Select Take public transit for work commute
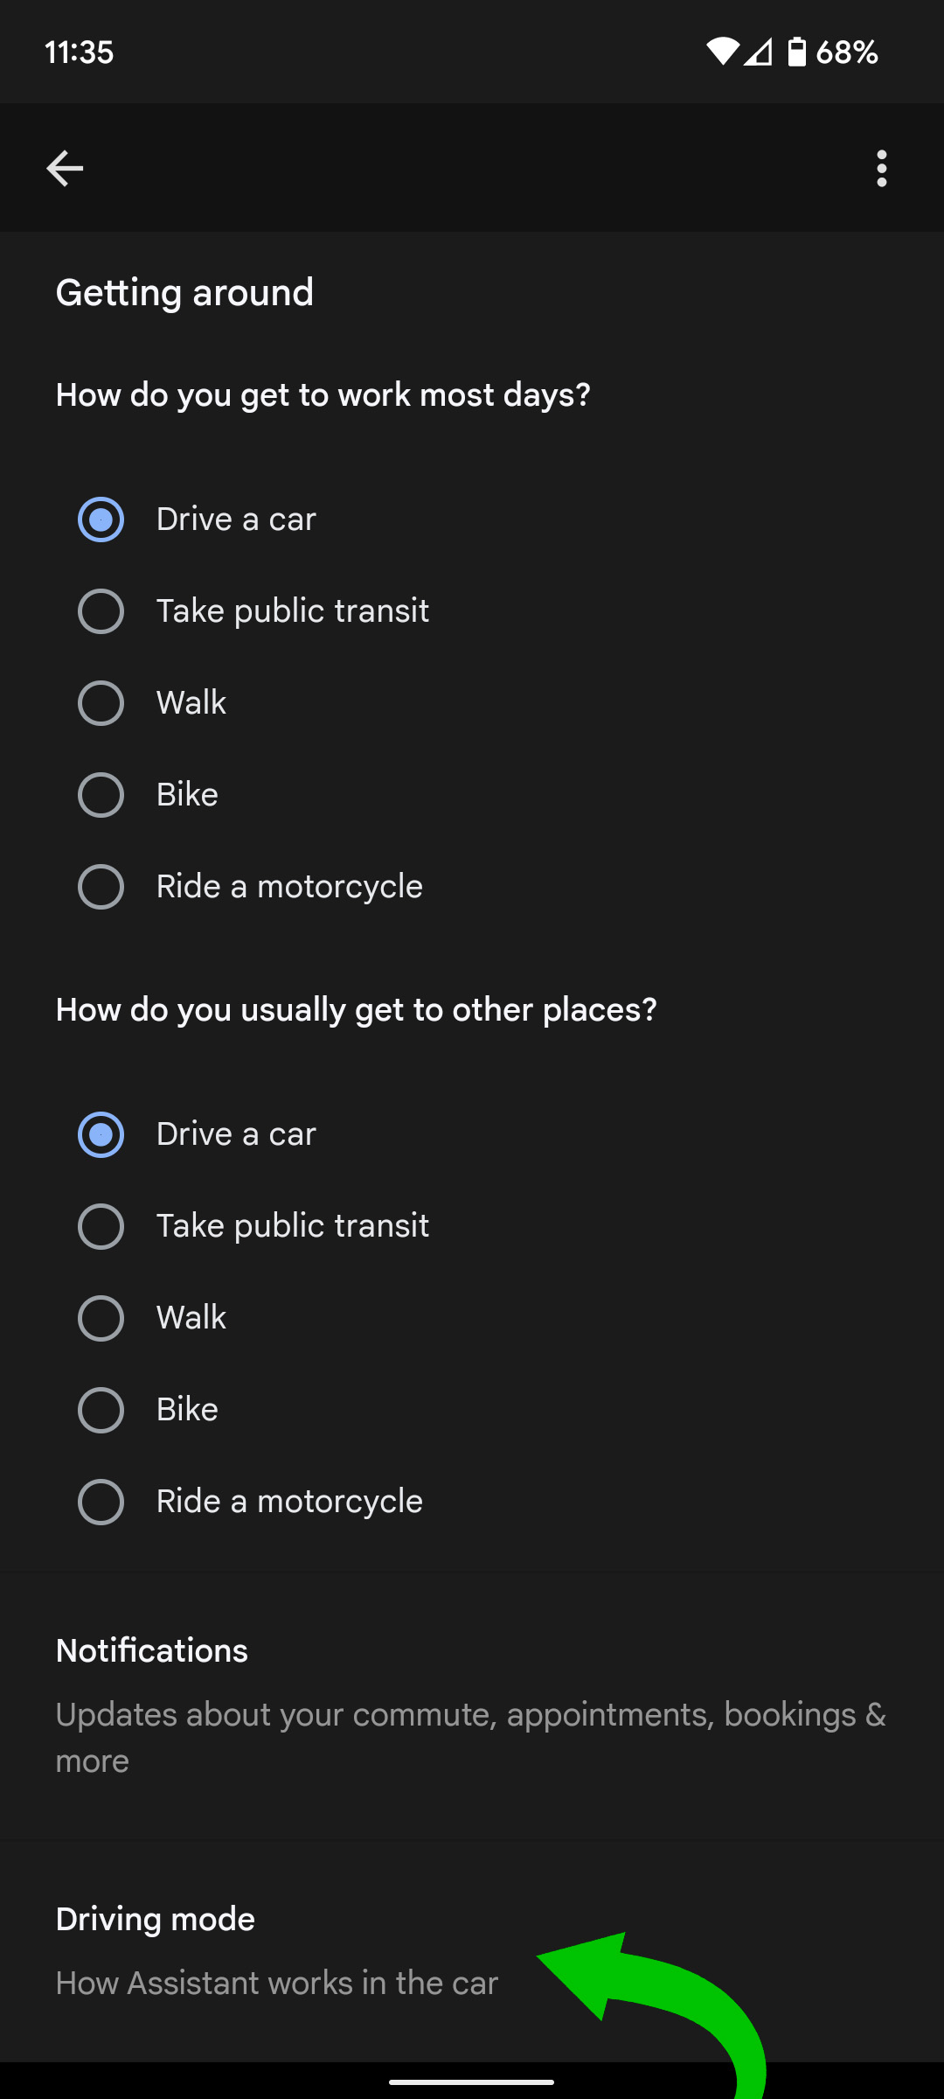The image size is (944, 2099). point(101,611)
